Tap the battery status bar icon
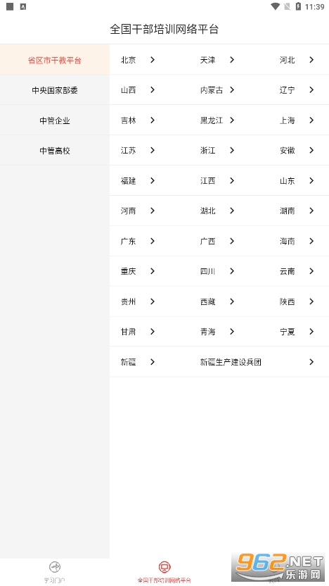This screenshot has height=586, width=329. [x=298, y=6]
